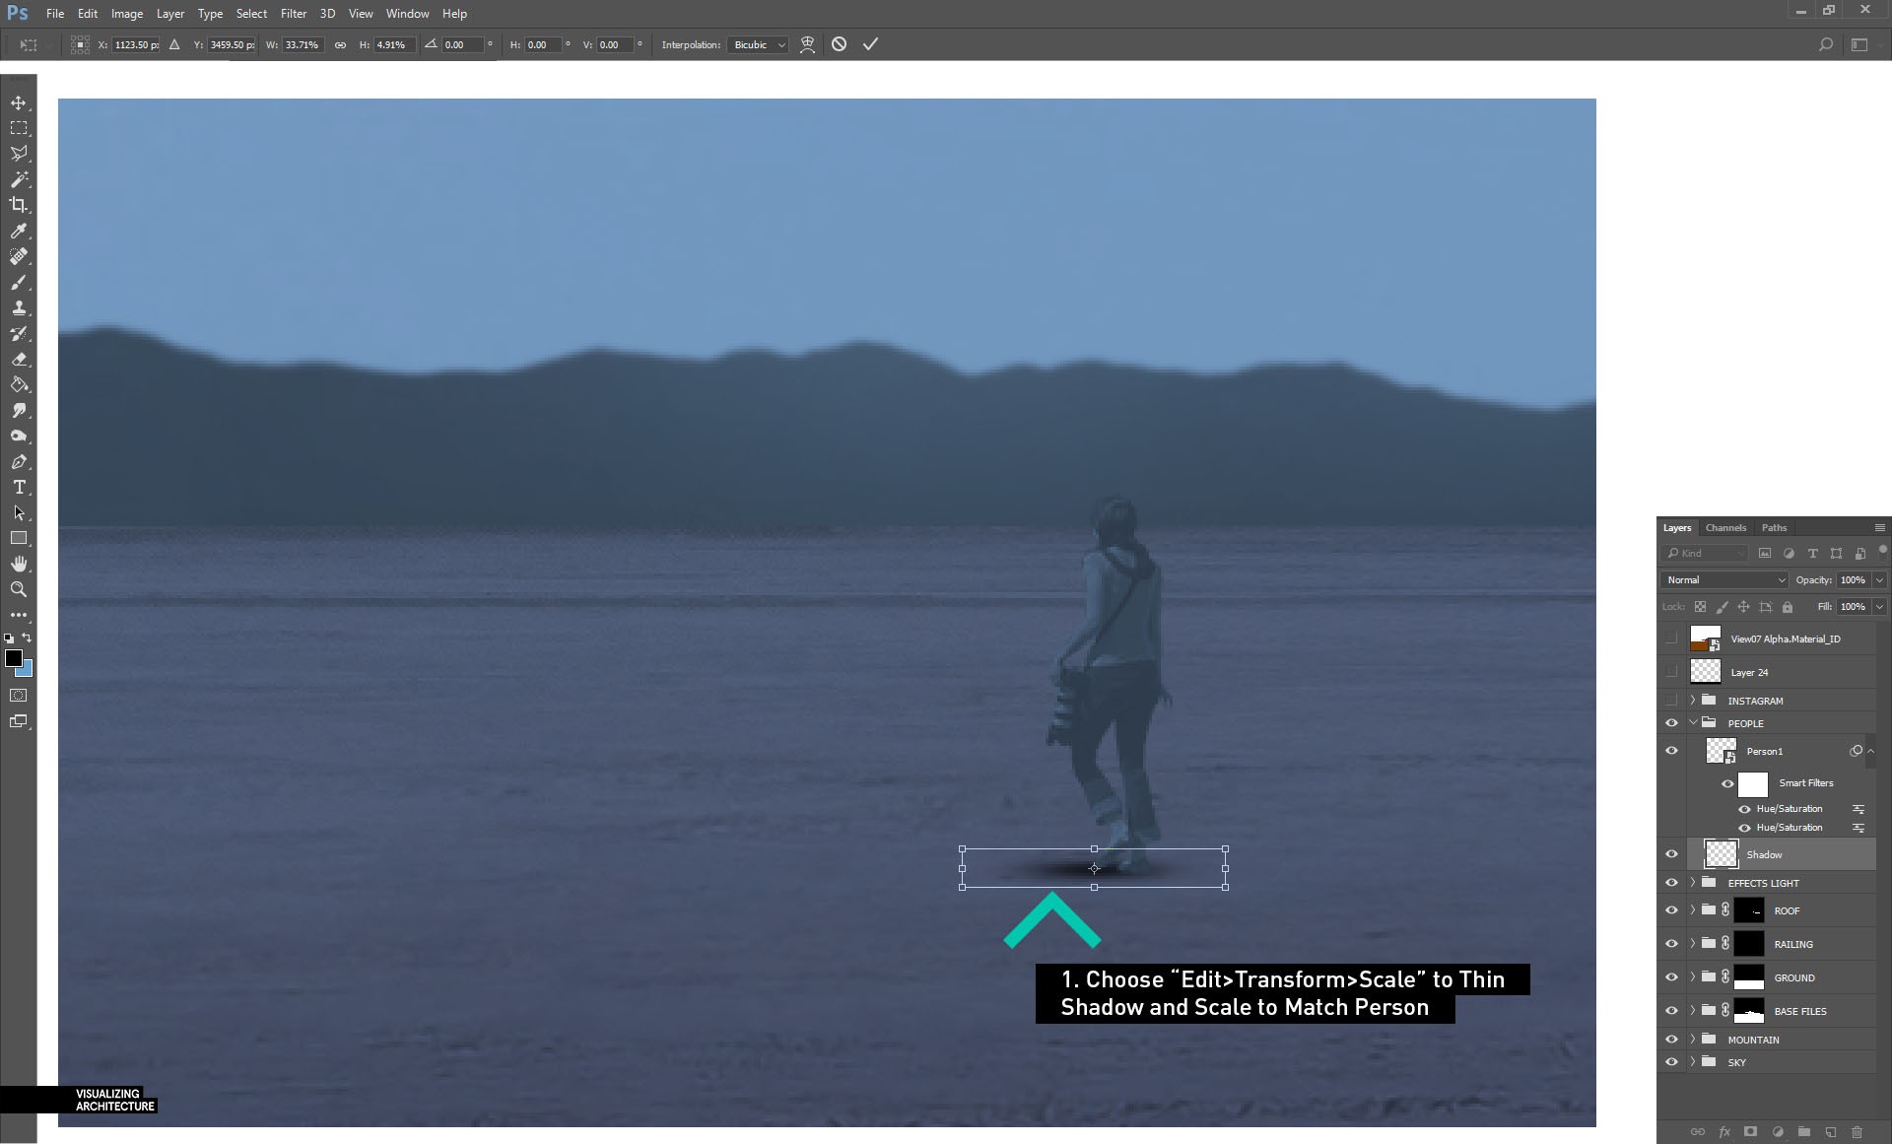Viewport: 1892px width, 1144px height.
Task: Click the W width percentage field
Action: [x=303, y=44]
